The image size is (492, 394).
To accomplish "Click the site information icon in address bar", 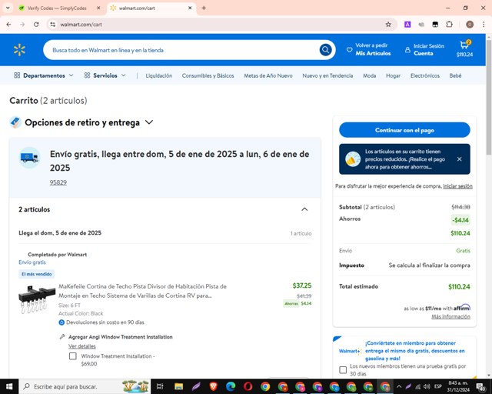I will (53, 25).
